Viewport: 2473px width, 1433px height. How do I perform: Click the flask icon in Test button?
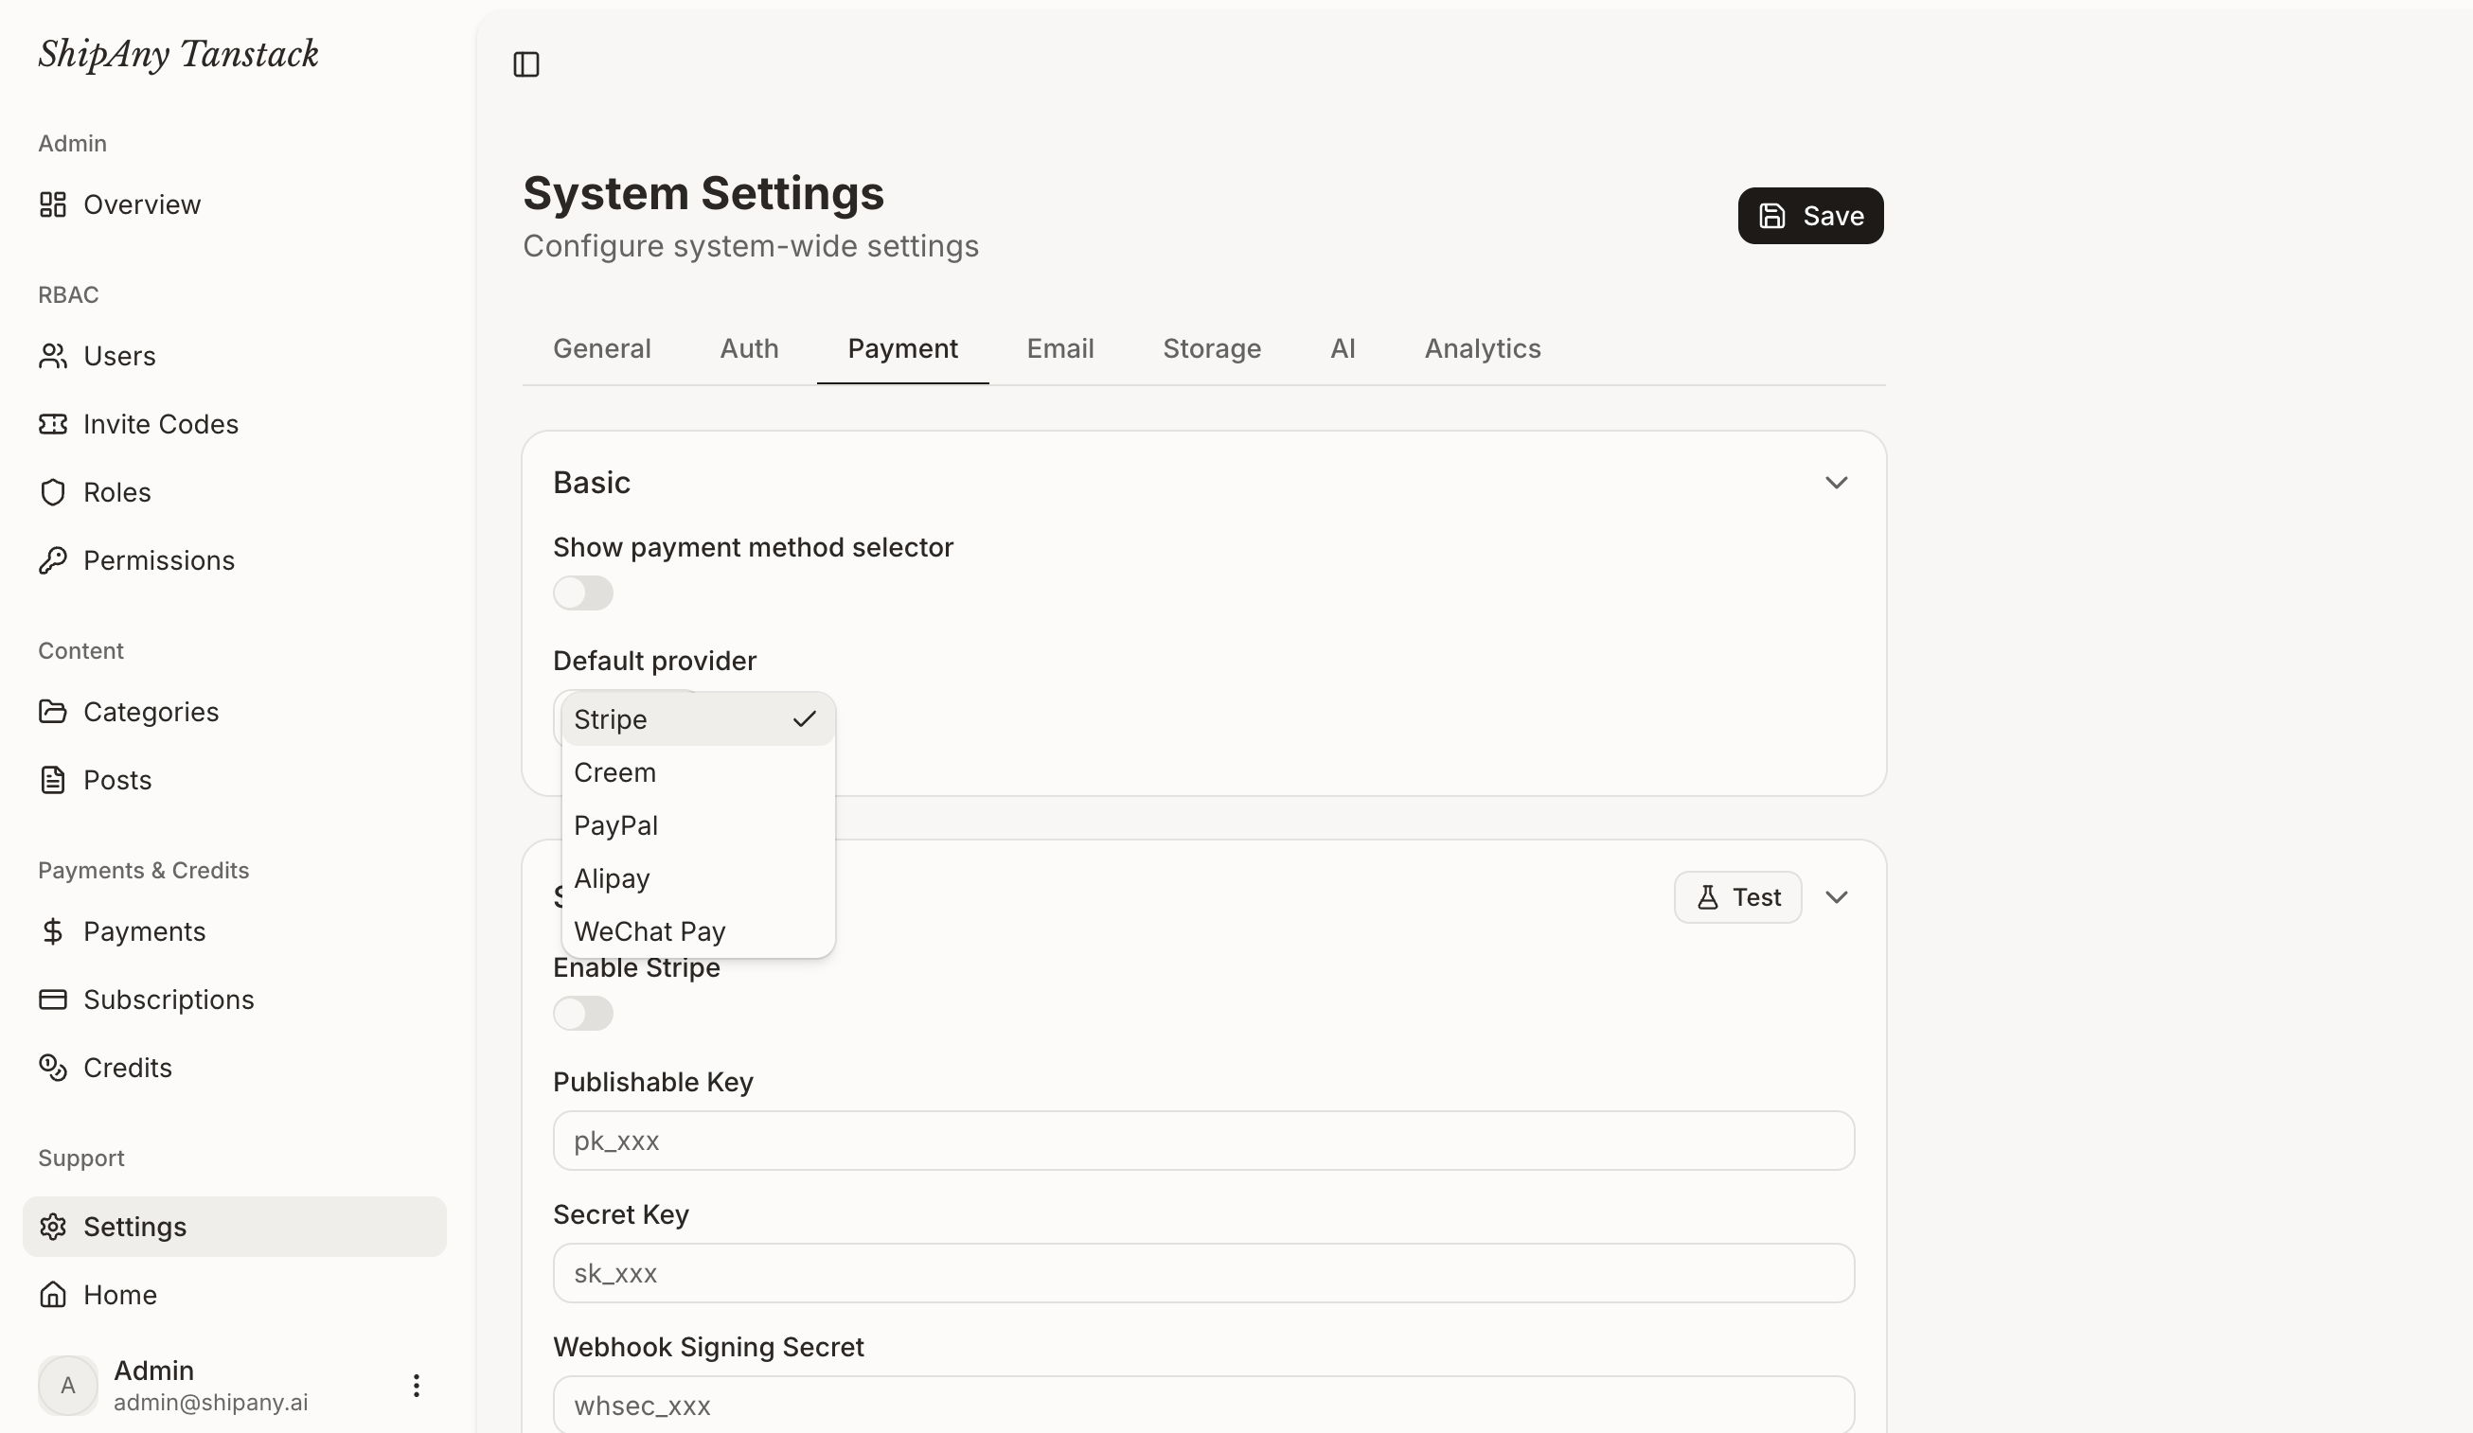pos(1708,896)
